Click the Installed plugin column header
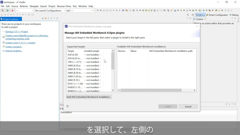The width and height of the screenshot is (240, 135). 93,51
